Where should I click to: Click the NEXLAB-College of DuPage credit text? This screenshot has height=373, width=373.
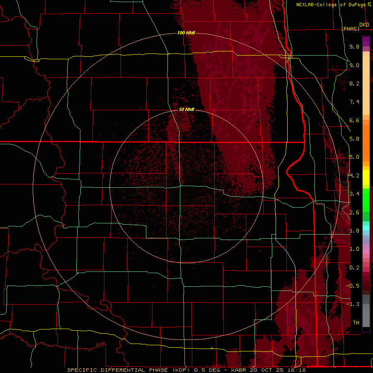[331, 5]
